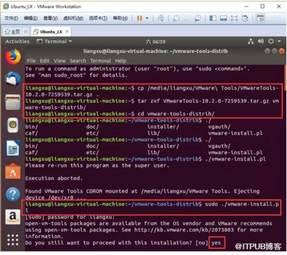Open Ubuntu Software dock icon

point(13,172)
